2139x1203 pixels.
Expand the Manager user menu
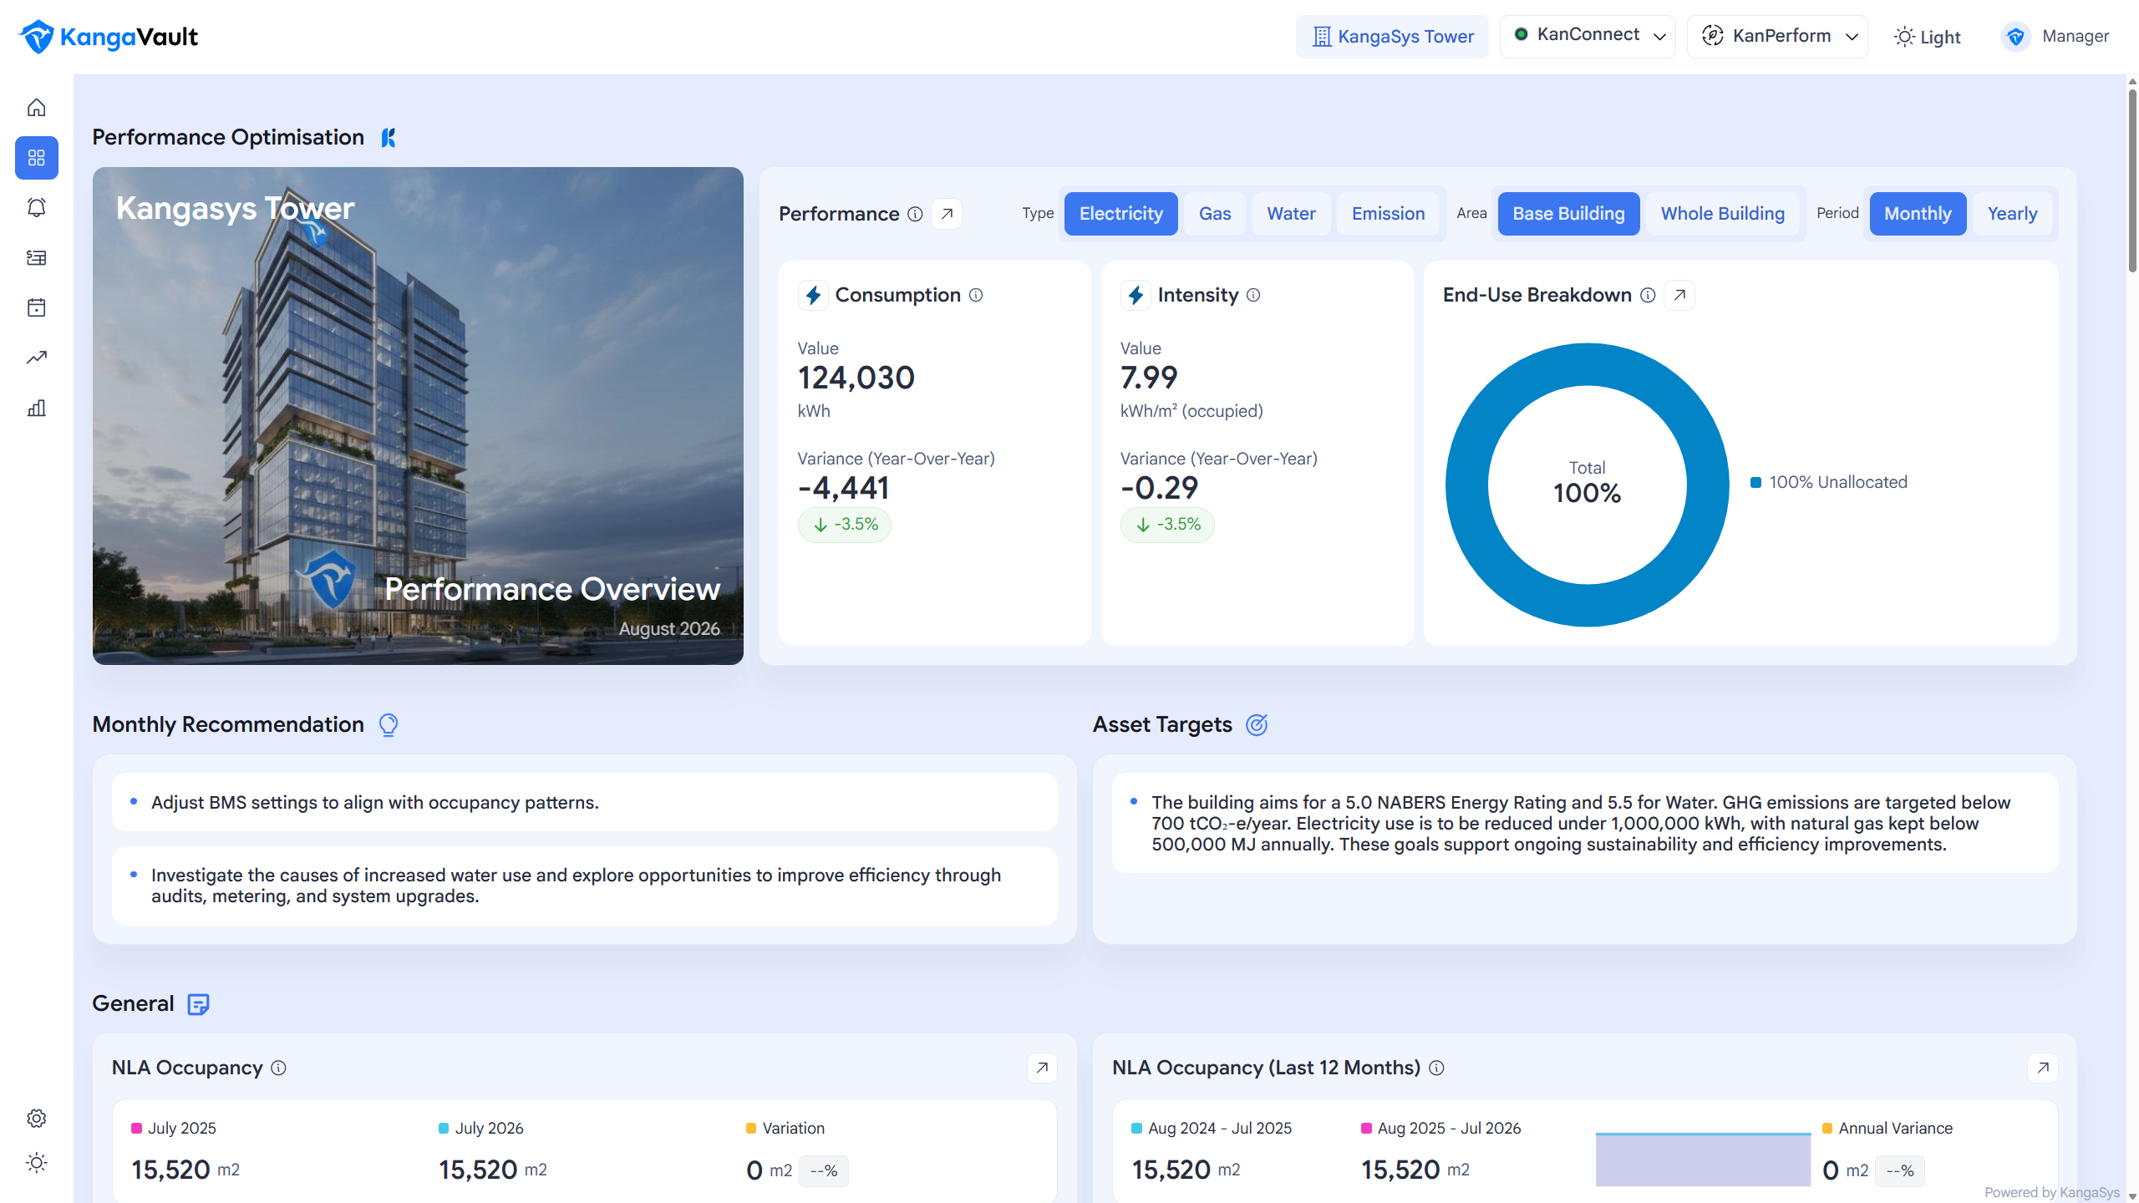point(2055,37)
